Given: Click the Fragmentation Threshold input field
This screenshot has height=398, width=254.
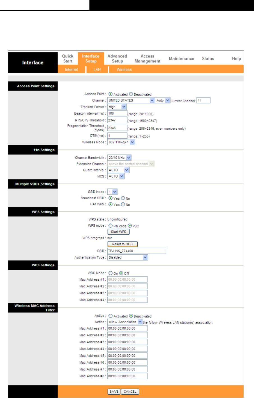Looking at the screenshot, I should pyautogui.click(x=117, y=128).
